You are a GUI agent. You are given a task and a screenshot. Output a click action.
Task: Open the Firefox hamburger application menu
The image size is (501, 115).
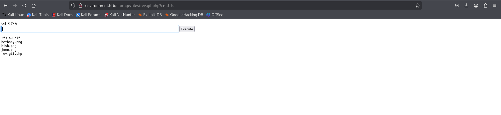tap(495, 5)
